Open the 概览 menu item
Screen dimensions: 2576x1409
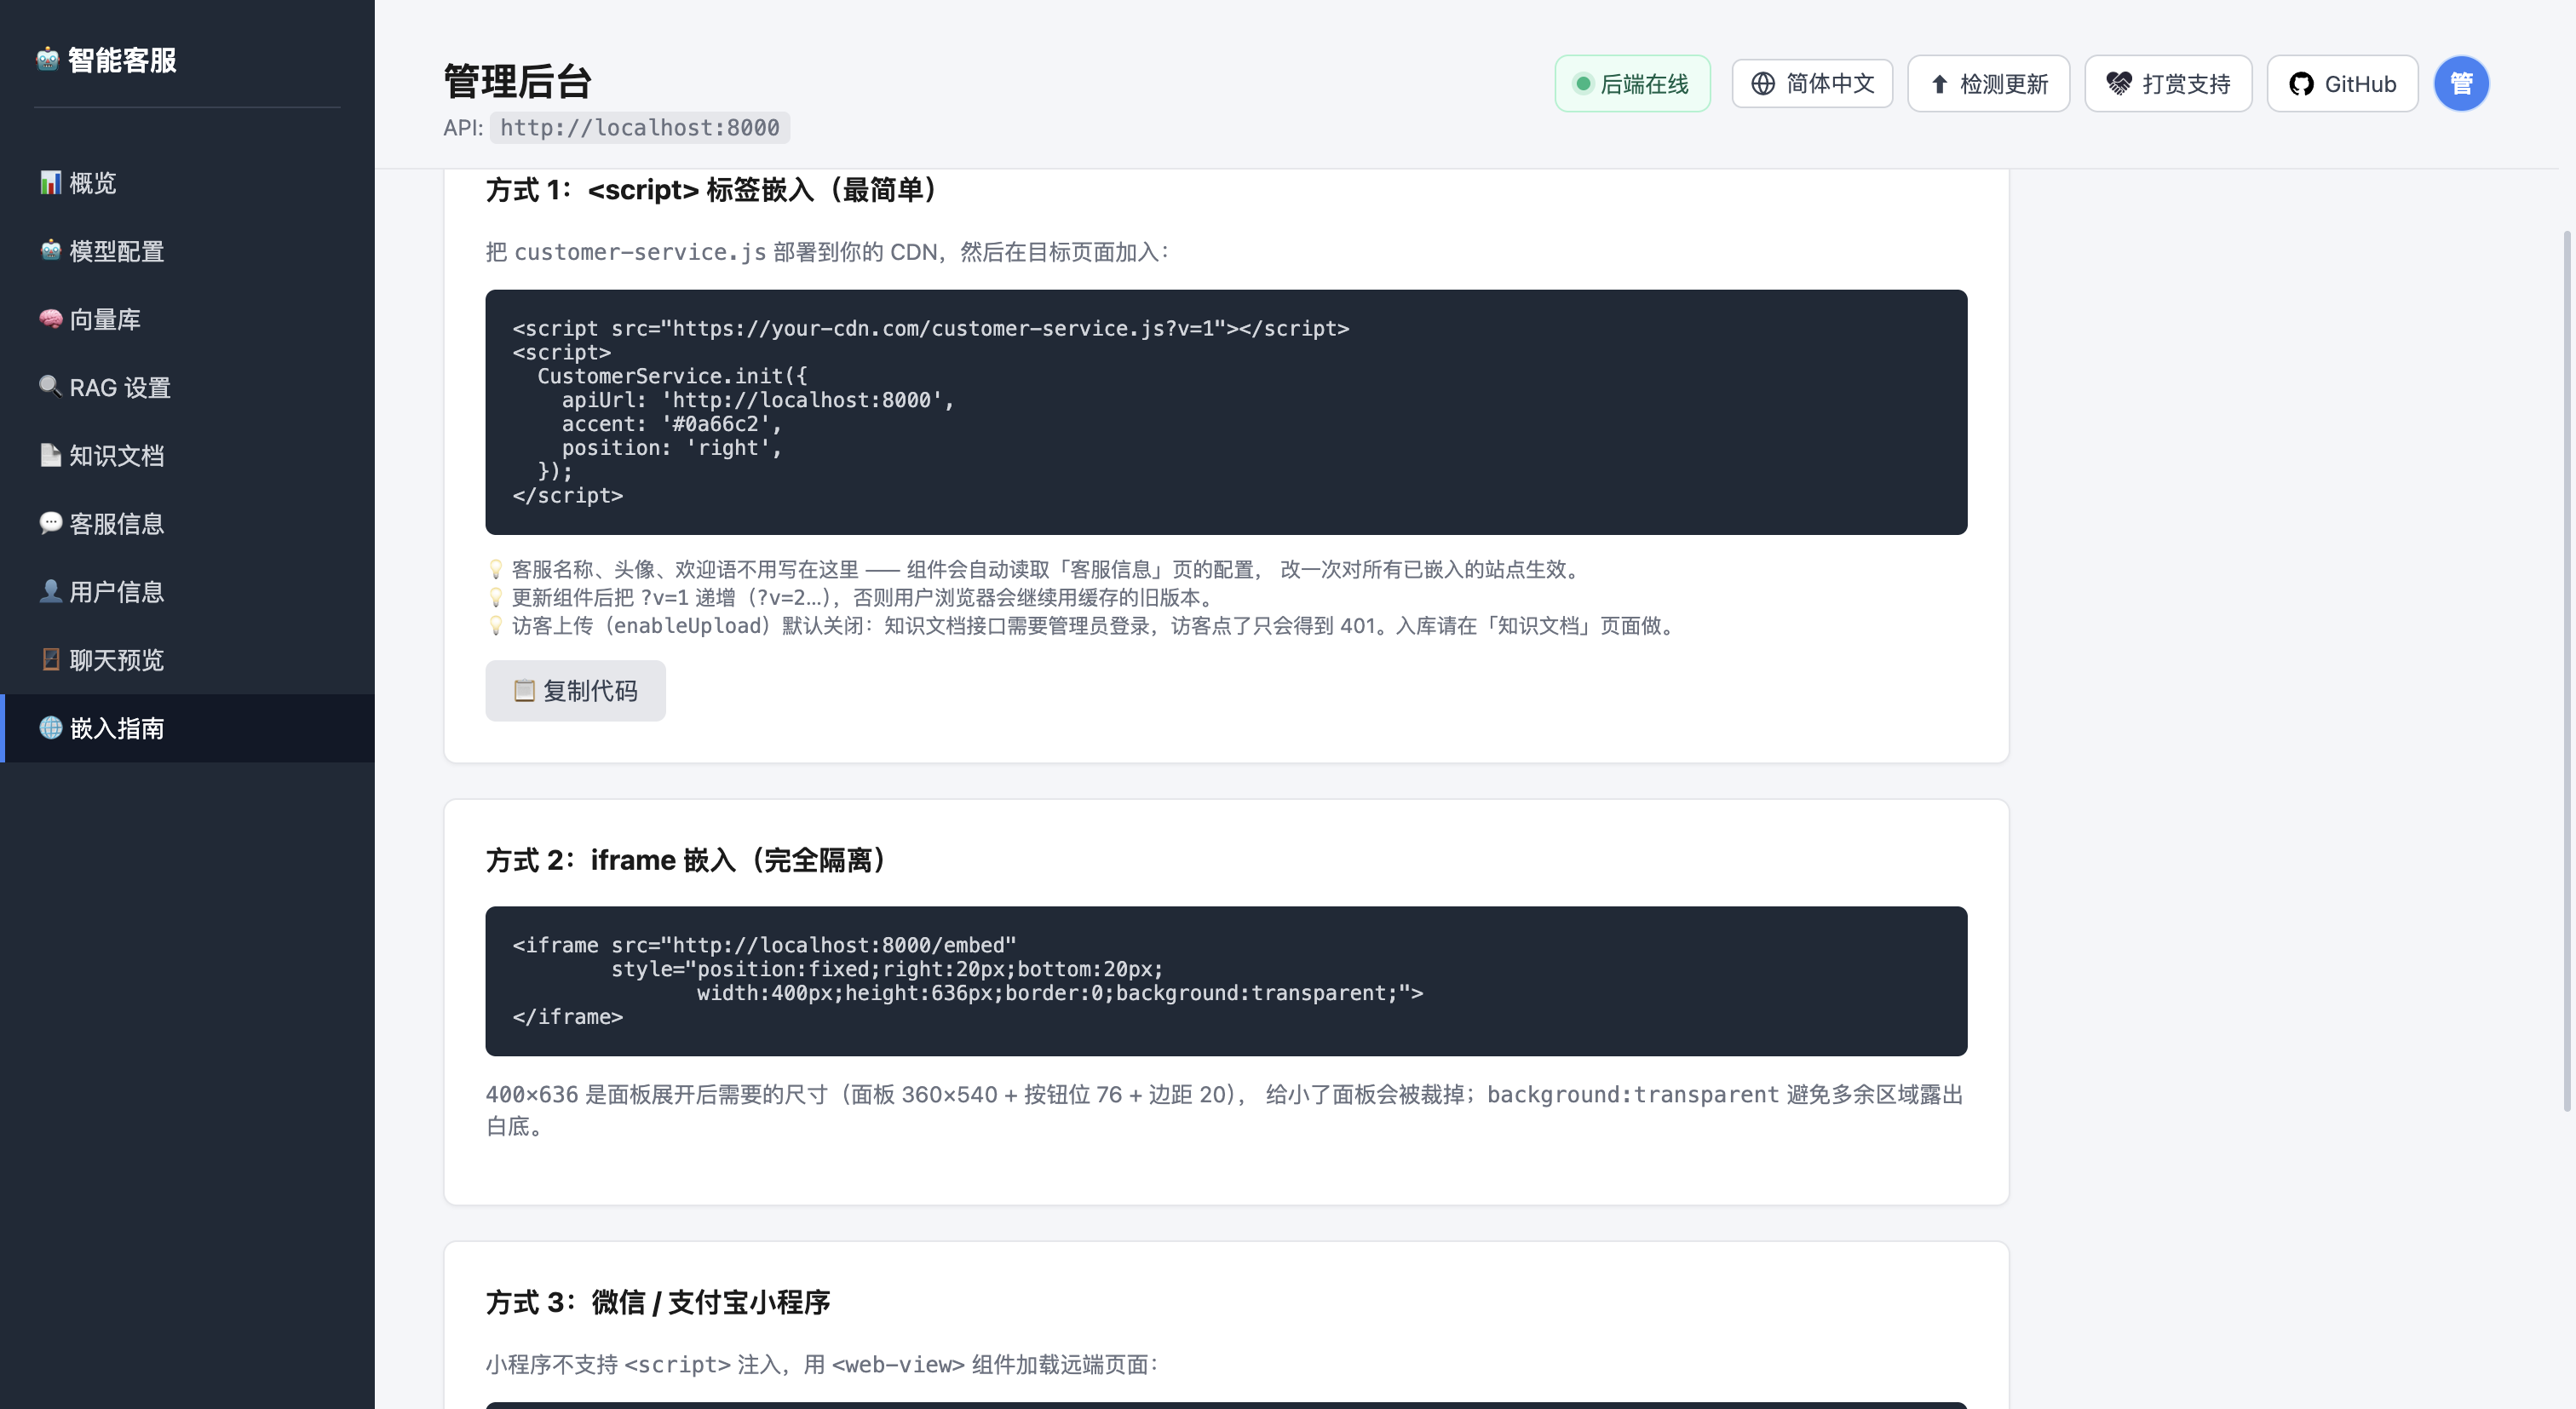tap(187, 183)
